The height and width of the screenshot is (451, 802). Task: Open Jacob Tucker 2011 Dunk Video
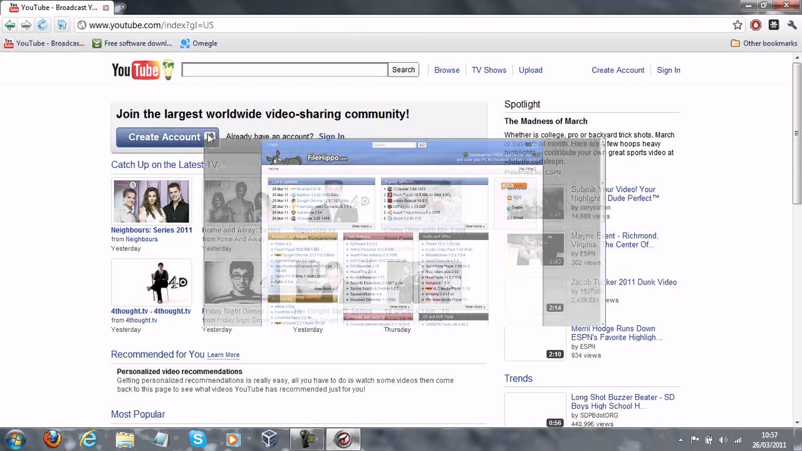coord(624,283)
